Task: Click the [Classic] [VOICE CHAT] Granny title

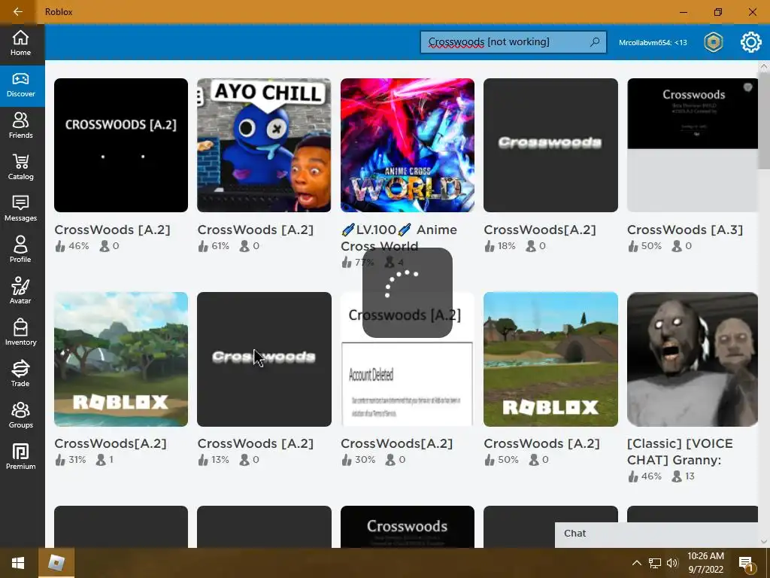Action: tap(680, 452)
